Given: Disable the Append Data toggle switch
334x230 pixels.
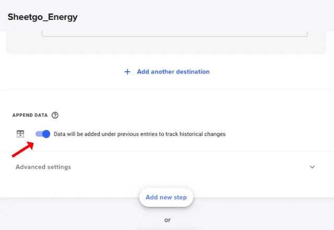Looking at the screenshot, I should point(43,134).
